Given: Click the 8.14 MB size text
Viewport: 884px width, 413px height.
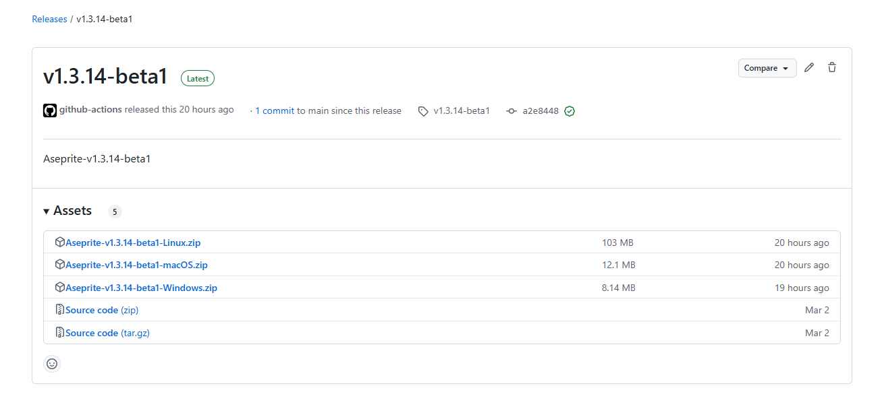Looking at the screenshot, I should [x=619, y=288].
